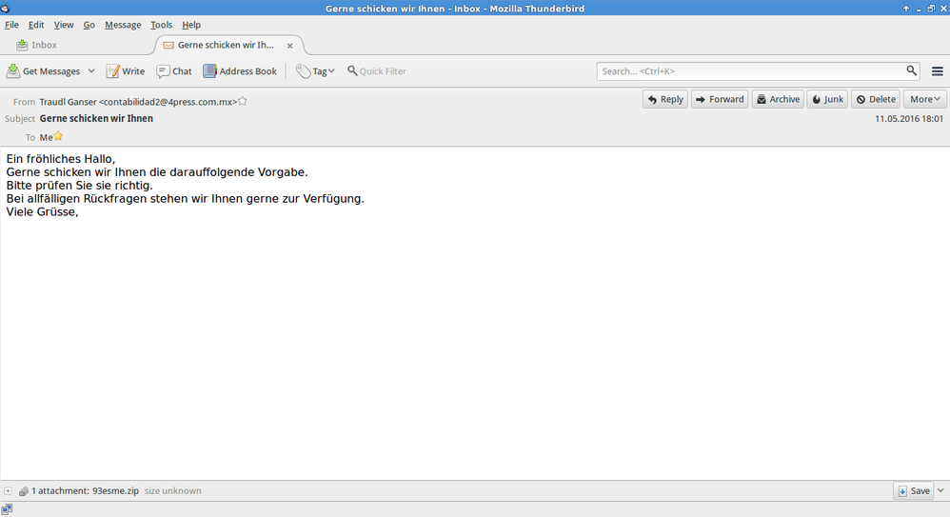Open the Chat tab
The image size is (950, 517).
point(174,70)
